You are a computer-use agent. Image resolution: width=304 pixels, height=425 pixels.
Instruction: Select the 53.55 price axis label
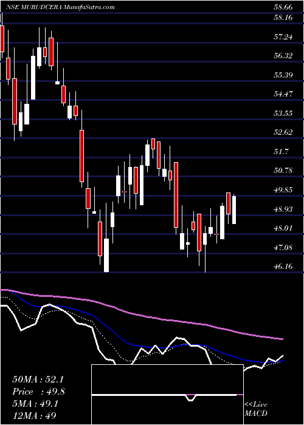283,113
